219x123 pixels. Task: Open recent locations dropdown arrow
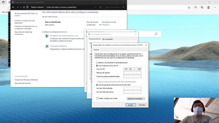pyautogui.click(x=21, y=7)
